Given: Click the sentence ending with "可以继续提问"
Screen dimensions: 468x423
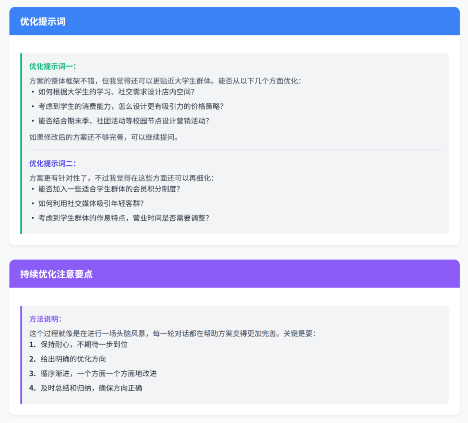Looking at the screenshot, I should pyautogui.click(x=104, y=137).
